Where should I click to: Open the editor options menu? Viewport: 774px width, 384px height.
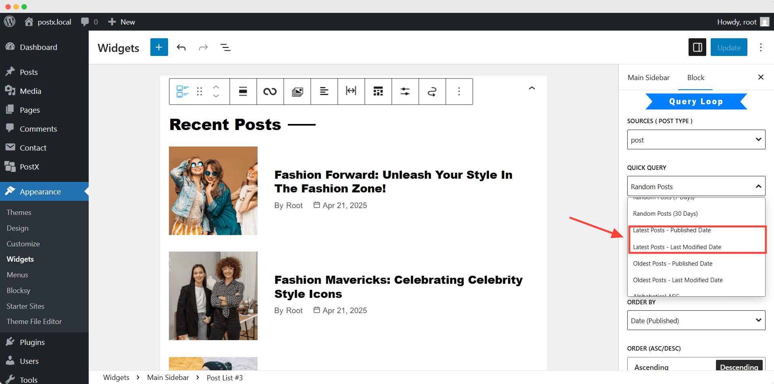[761, 47]
